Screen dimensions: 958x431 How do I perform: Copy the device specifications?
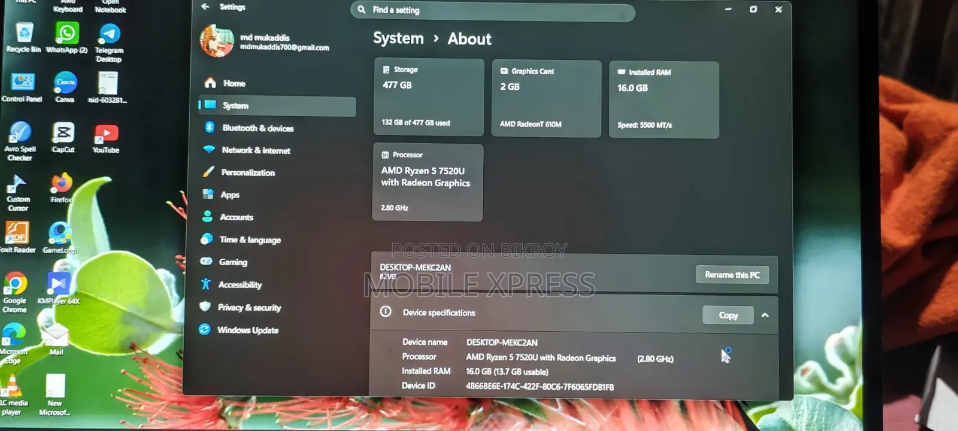pos(728,315)
